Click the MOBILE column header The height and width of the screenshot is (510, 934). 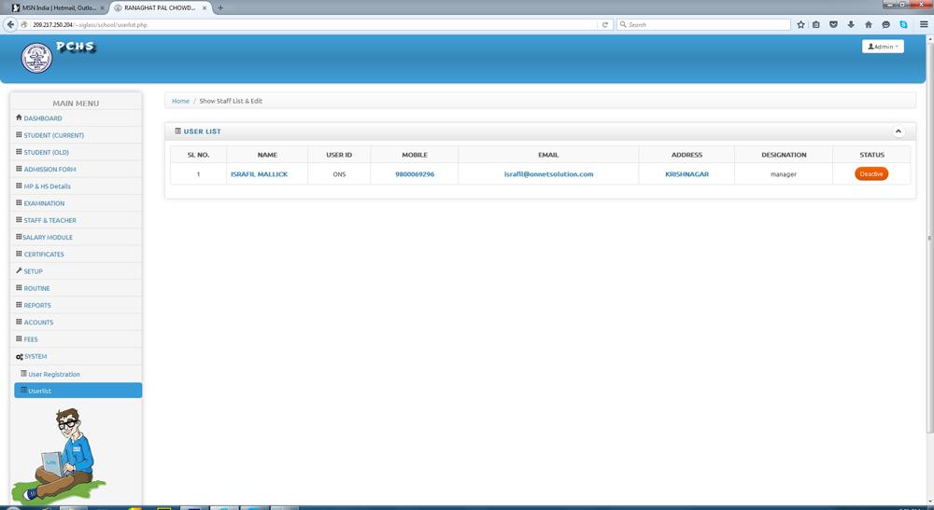tap(415, 155)
